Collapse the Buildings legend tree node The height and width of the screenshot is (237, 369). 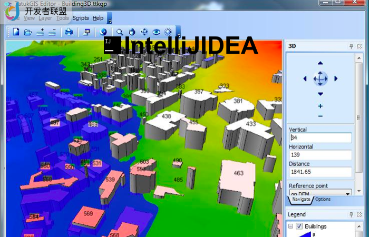click(x=290, y=226)
